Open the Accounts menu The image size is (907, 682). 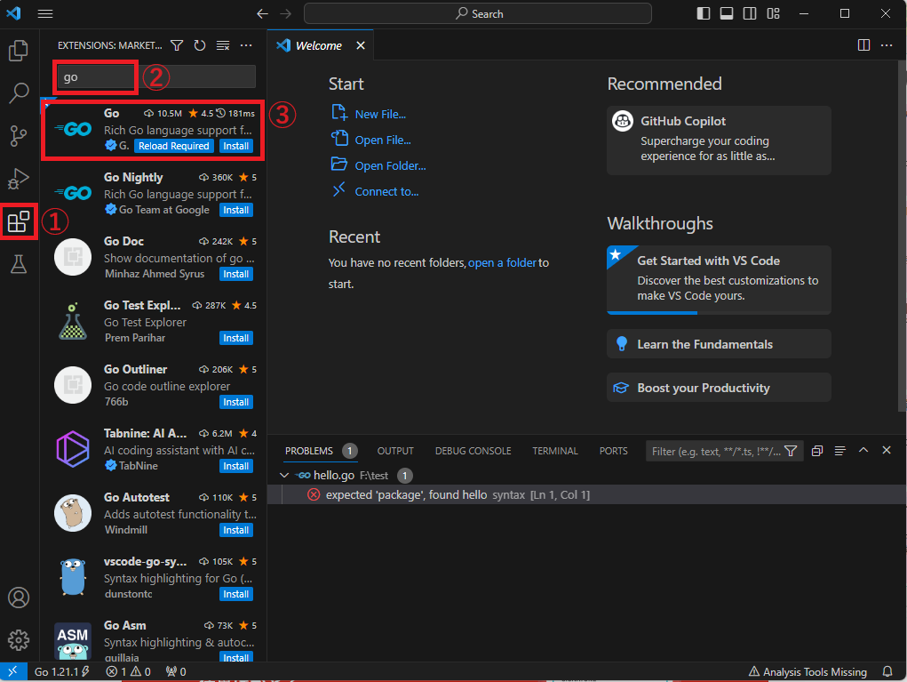click(x=19, y=598)
